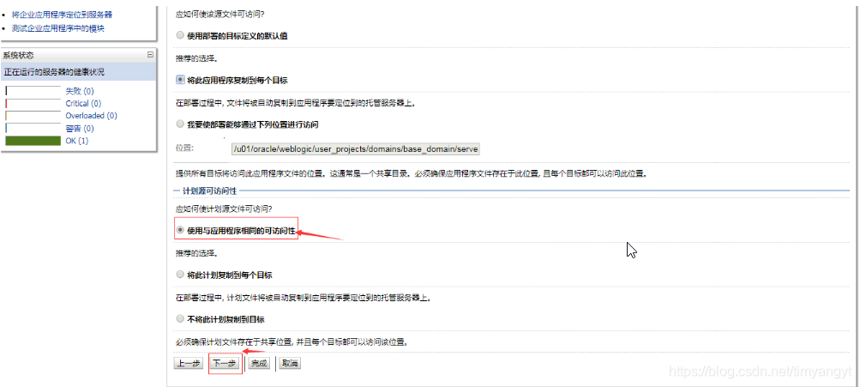Click the 失败 (0) health status link
860x387 pixels.
point(80,91)
